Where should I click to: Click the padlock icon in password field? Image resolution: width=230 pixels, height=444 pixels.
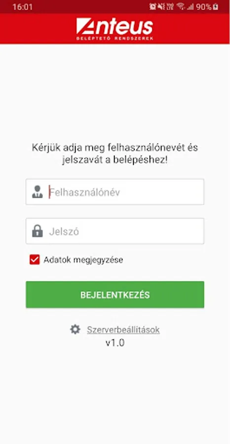tap(38, 231)
